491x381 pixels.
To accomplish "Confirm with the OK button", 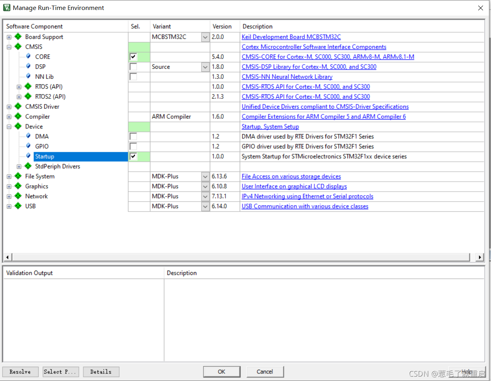I will tap(222, 371).
